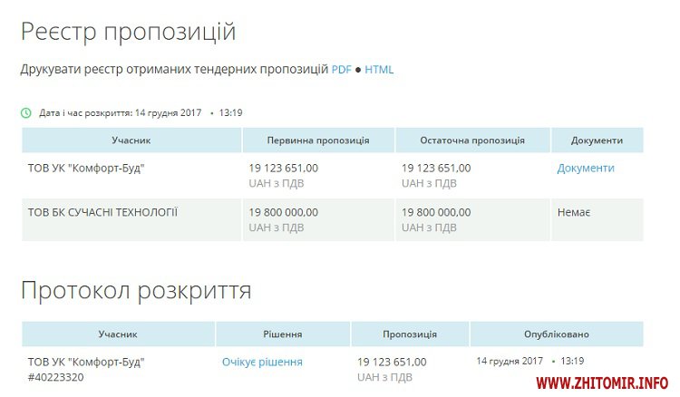Click the Остаточна пропозиція column header
Screen dimensions: 680x397
pos(472,140)
